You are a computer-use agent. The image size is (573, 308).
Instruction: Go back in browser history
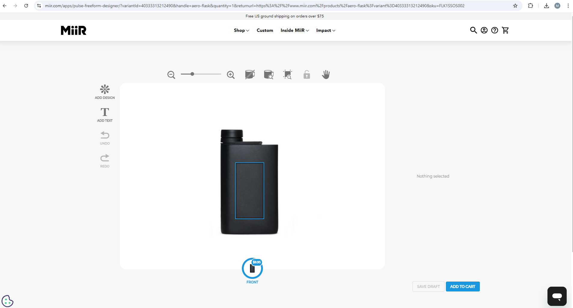pos(5,6)
